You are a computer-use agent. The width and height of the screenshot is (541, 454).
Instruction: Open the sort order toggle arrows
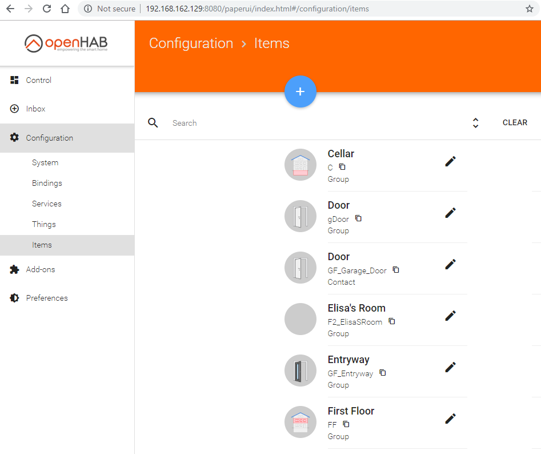point(475,123)
